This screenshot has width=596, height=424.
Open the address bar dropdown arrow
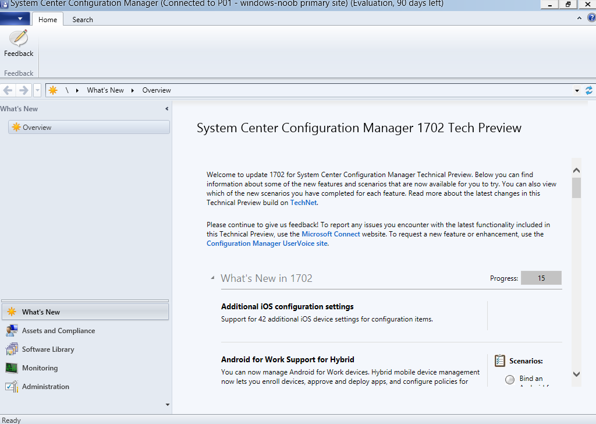[x=577, y=90]
